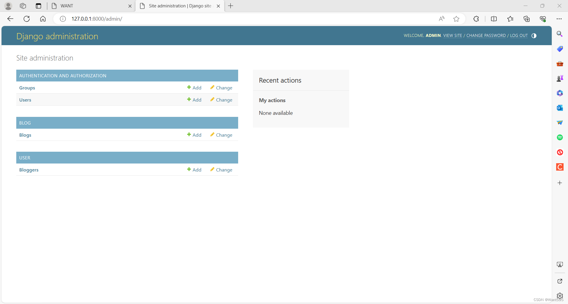Click browser Back arrow
Viewport: 568px width, 304px height.
click(10, 19)
